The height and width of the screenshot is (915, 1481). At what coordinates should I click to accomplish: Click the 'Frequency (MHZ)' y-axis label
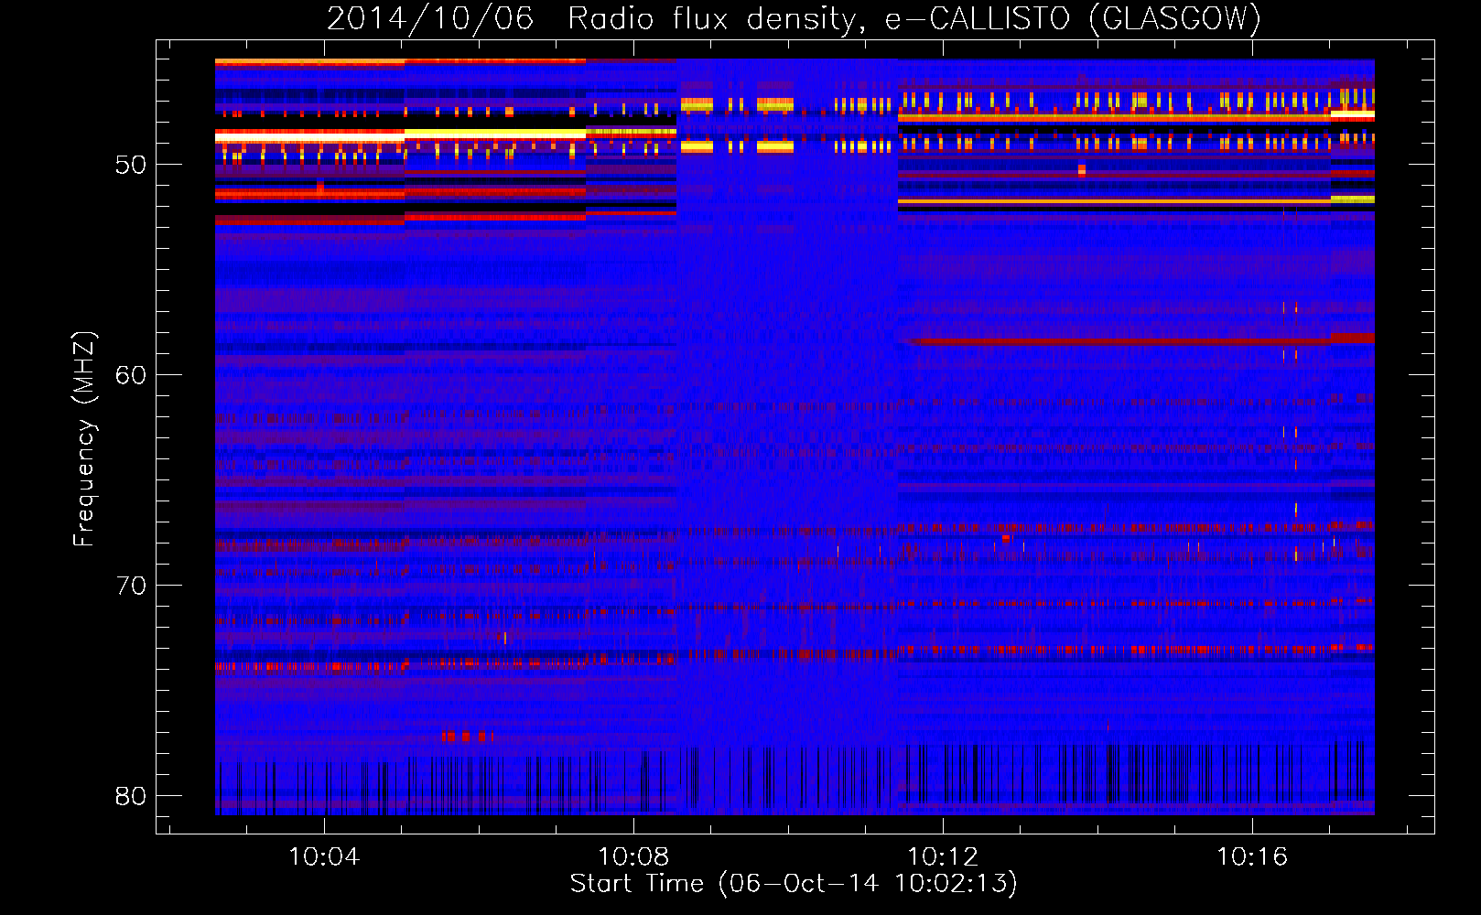point(83,439)
